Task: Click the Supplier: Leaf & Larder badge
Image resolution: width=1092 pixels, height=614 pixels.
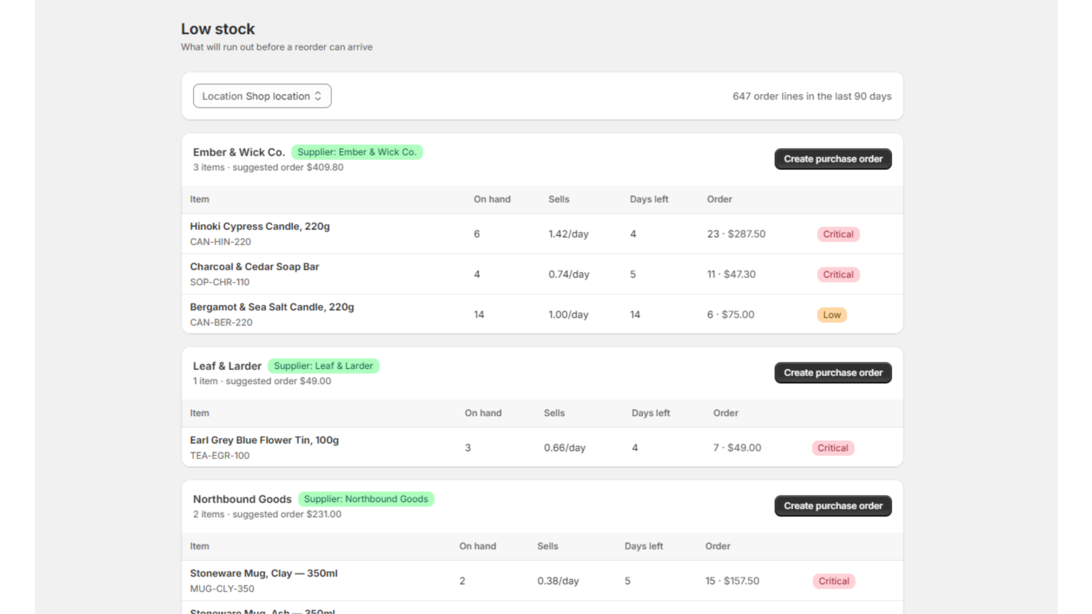Action: tap(324, 366)
